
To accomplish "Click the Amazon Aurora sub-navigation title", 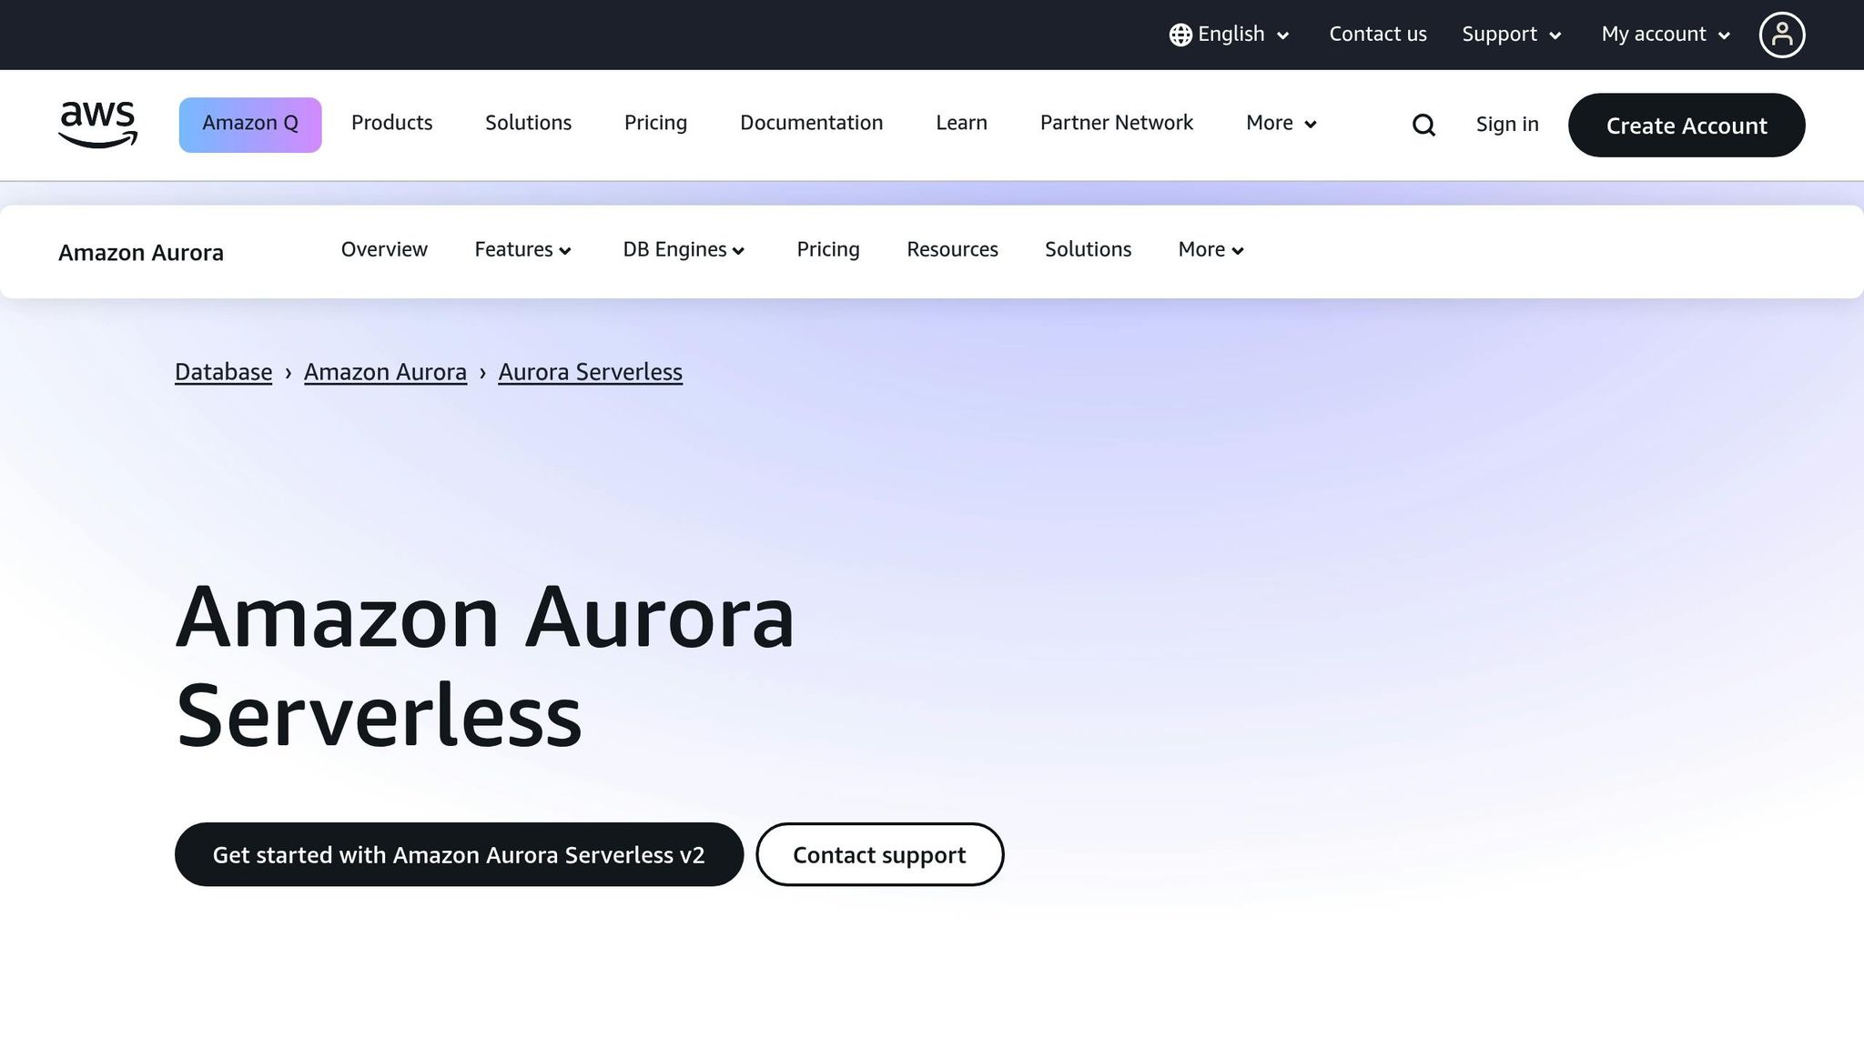I will tap(141, 253).
